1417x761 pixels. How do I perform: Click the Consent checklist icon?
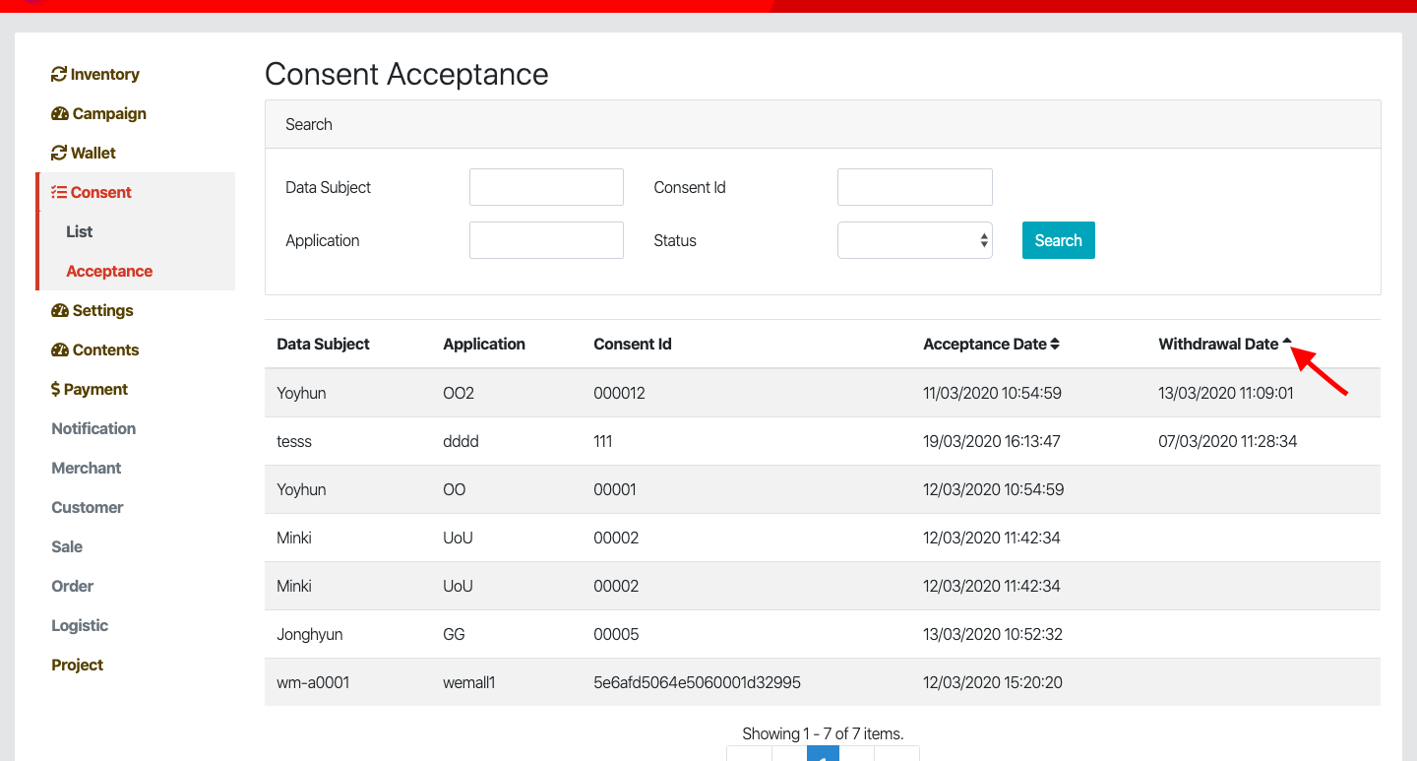click(59, 193)
